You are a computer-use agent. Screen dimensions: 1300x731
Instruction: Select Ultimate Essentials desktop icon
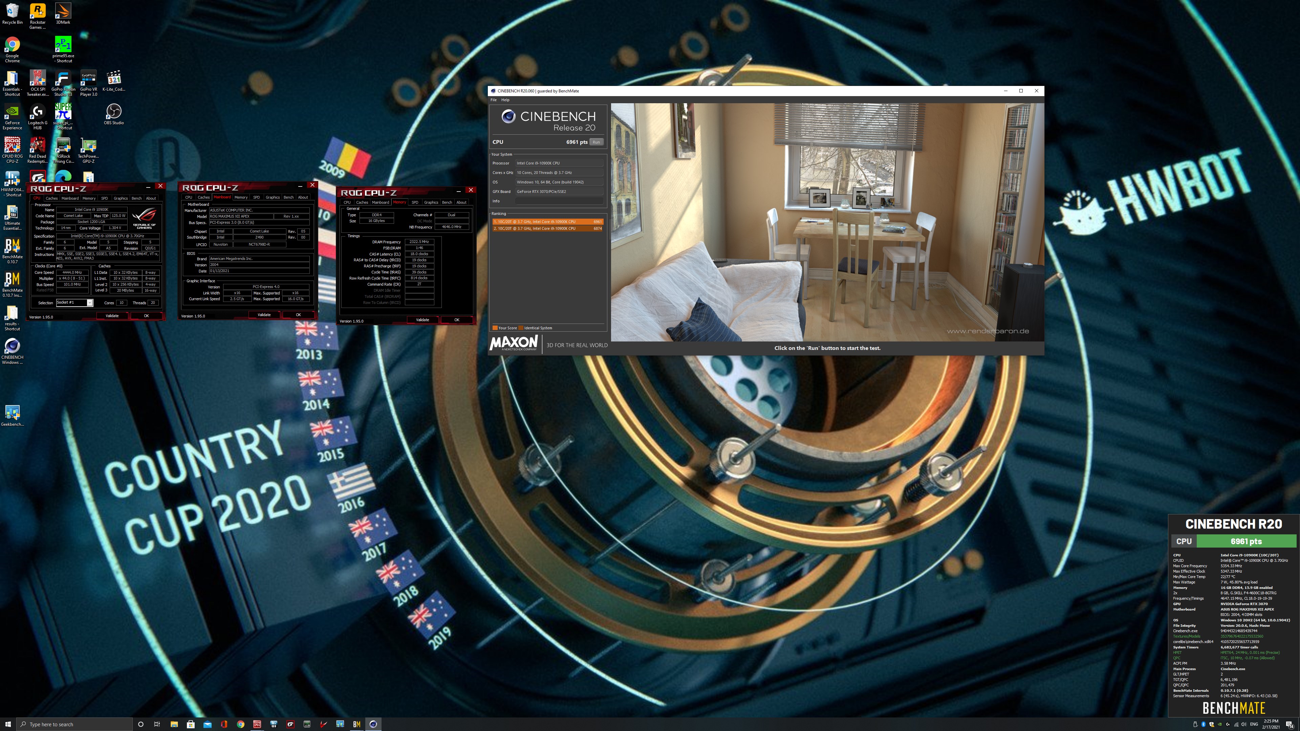(x=12, y=217)
